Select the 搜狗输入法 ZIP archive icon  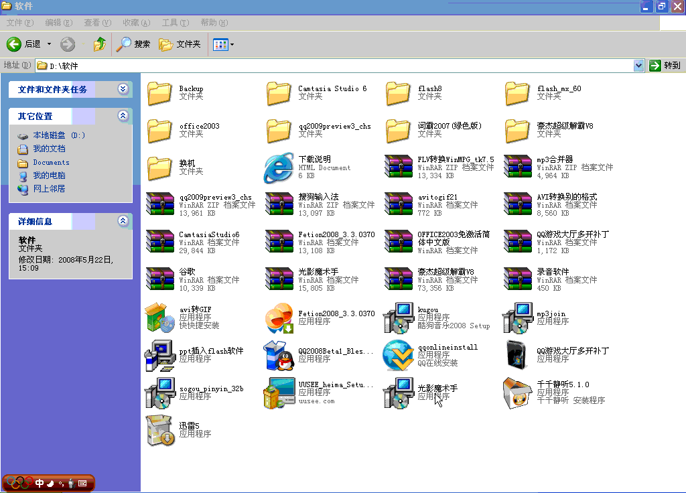(279, 204)
